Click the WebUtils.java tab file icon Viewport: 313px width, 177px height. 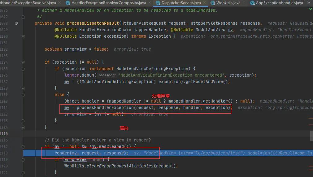[x=213, y=3]
